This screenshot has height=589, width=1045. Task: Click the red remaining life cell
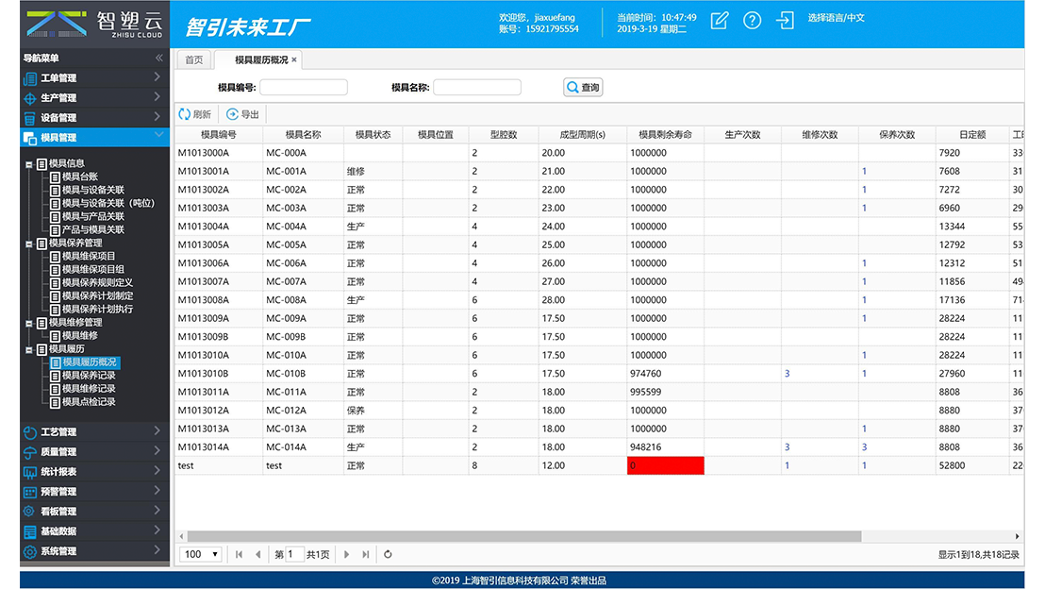click(665, 465)
